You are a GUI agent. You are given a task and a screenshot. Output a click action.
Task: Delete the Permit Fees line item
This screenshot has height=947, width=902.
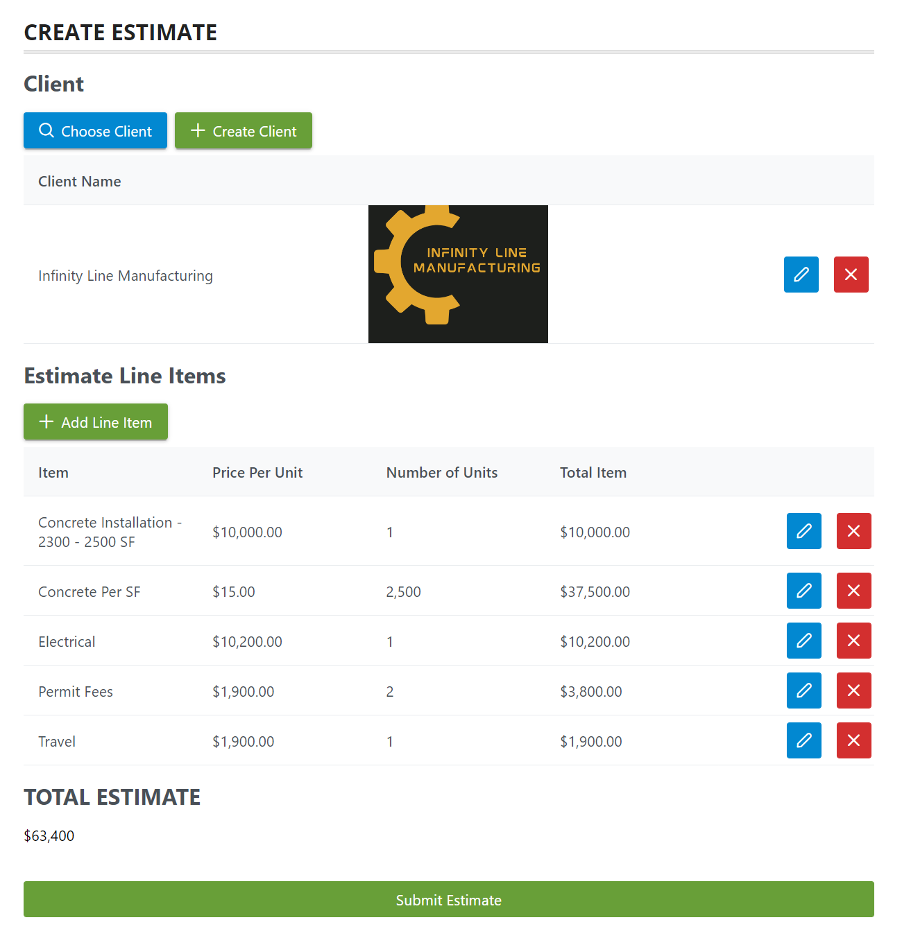853,690
